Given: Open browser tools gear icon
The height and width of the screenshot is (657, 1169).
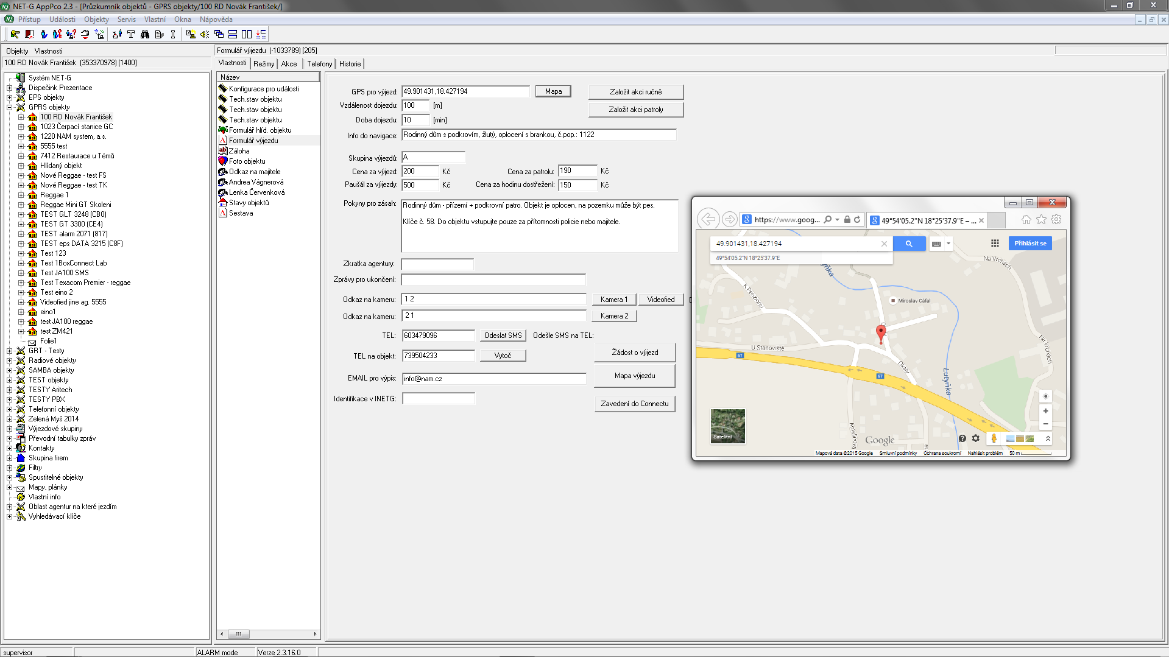Looking at the screenshot, I should tap(1056, 220).
